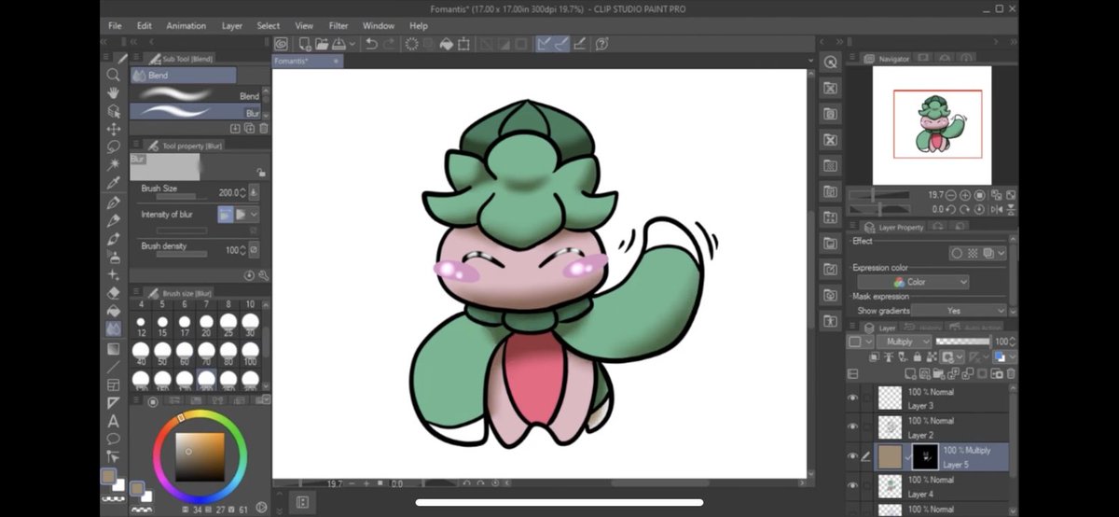The width and height of the screenshot is (1119, 517).
Task: Click navigator zoom out minus icon
Action: tap(951, 195)
